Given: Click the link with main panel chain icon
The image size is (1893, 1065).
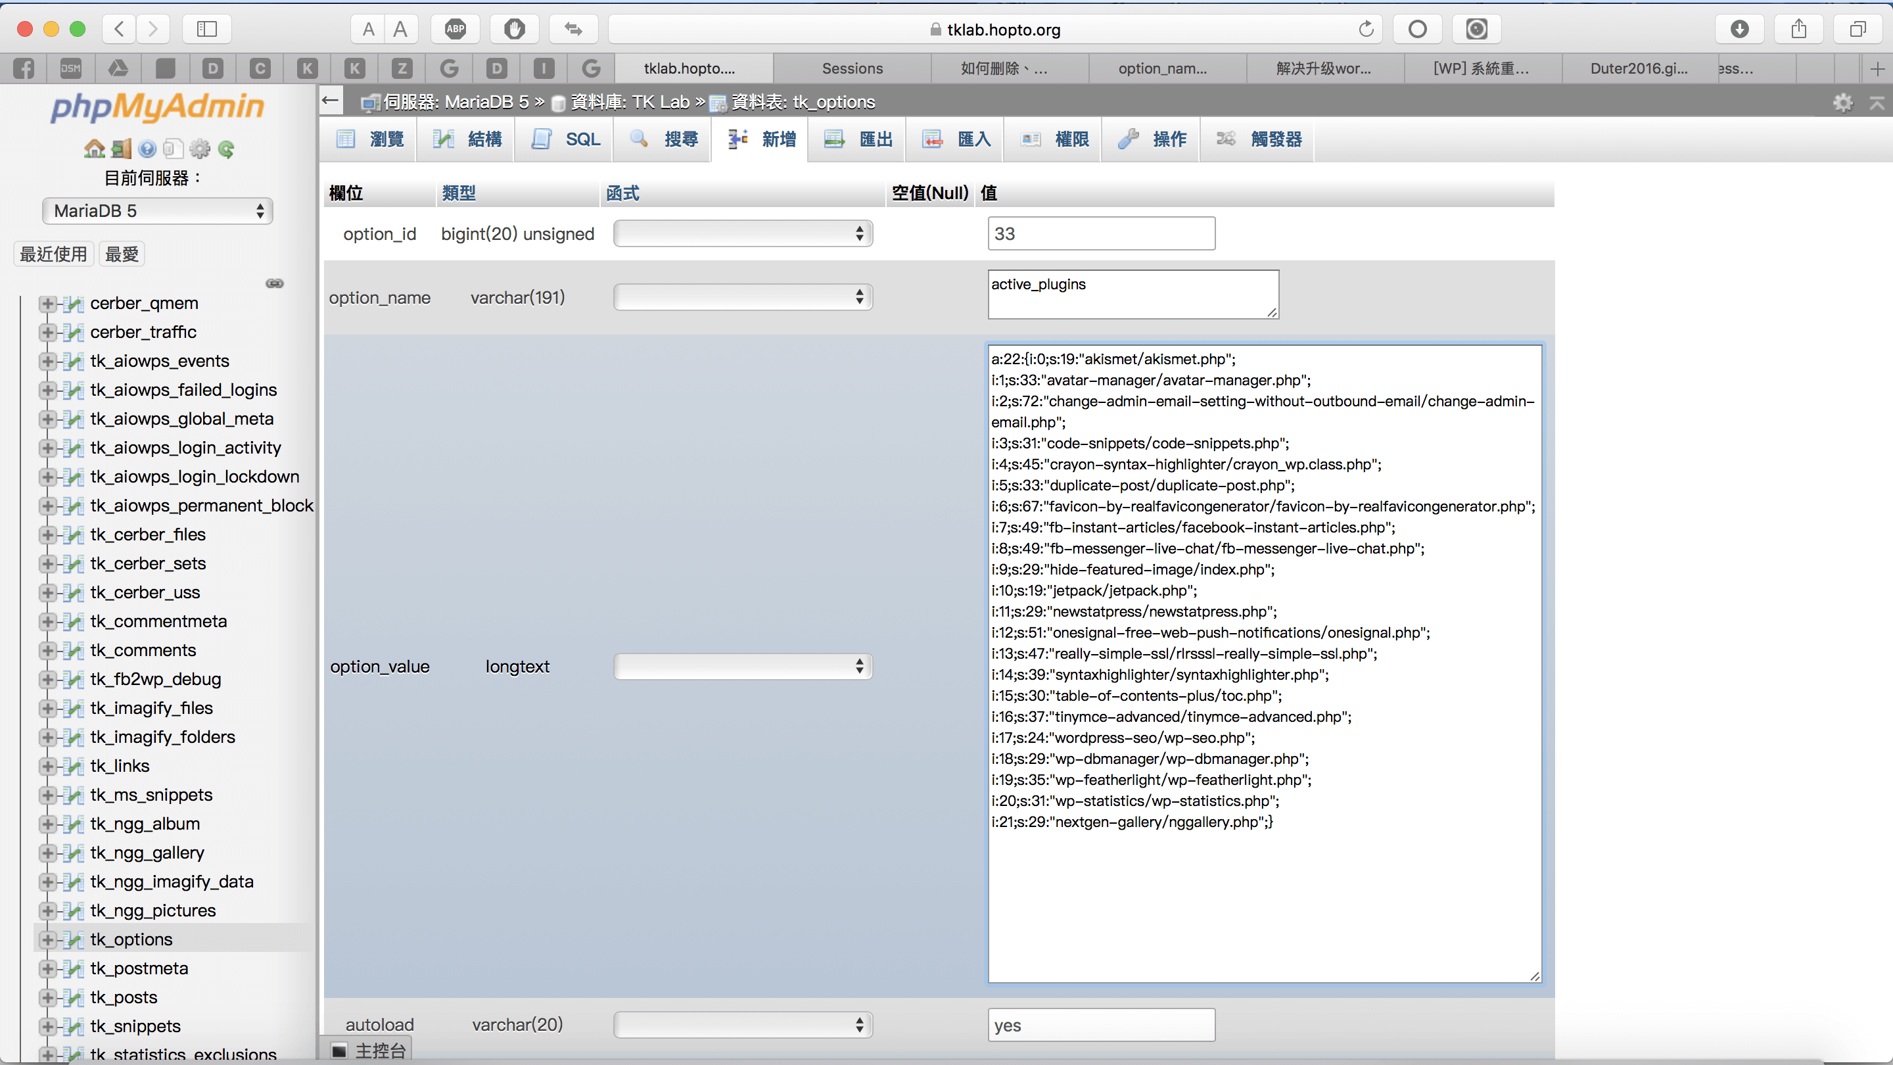Looking at the screenshot, I should click(274, 284).
